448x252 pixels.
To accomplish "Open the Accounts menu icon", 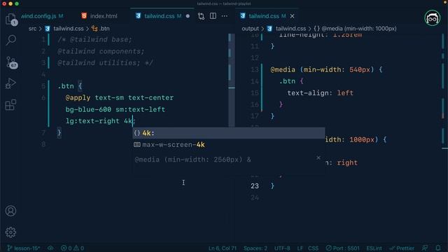I will pyautogui.click(x=10, y=211).
